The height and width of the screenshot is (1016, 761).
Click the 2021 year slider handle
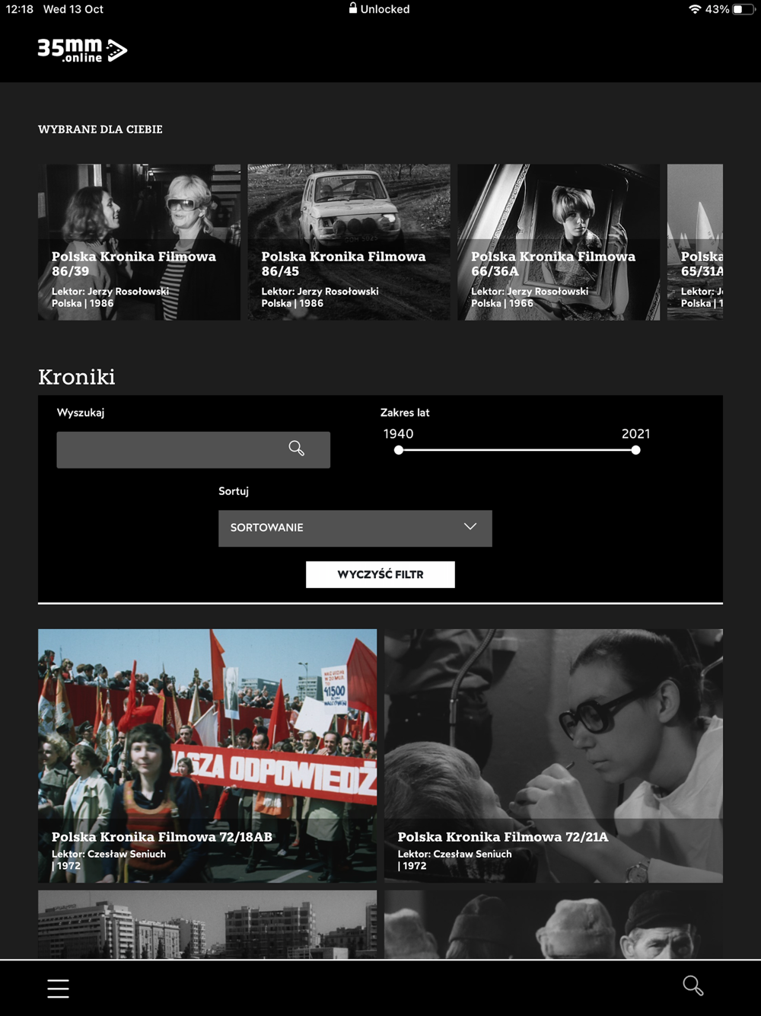(635, 450)
